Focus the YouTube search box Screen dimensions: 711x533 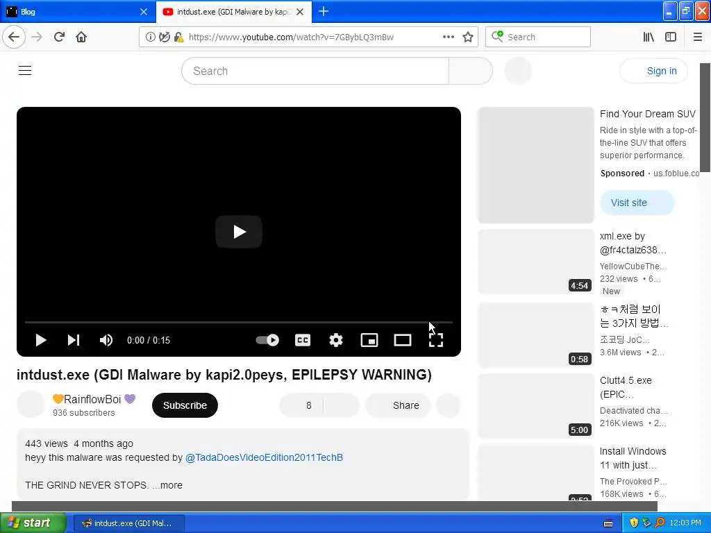pos(315,71)
